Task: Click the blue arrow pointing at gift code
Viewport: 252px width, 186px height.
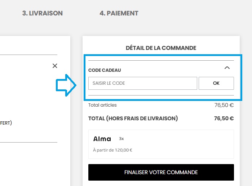Action: 65,85
